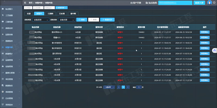This screenshot has height=108, width=217.
Task: Click 报警确认 for the 5号水泵 row
Action: click(205, 59)
